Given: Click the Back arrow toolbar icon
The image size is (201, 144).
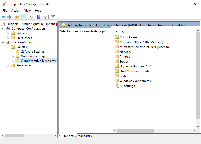Looking at the screenshot, I should pos(3,17).
